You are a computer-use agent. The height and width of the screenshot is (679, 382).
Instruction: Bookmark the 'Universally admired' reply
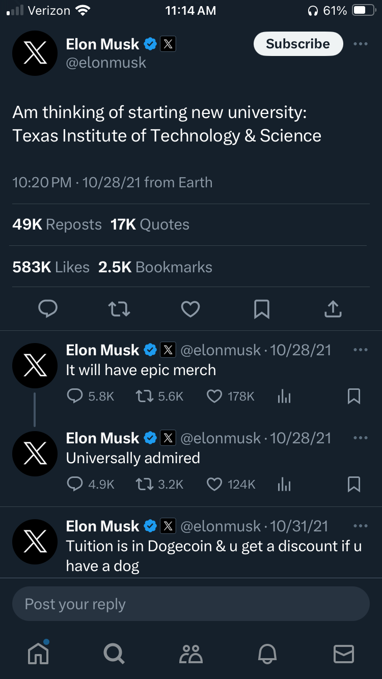(354, 485)
